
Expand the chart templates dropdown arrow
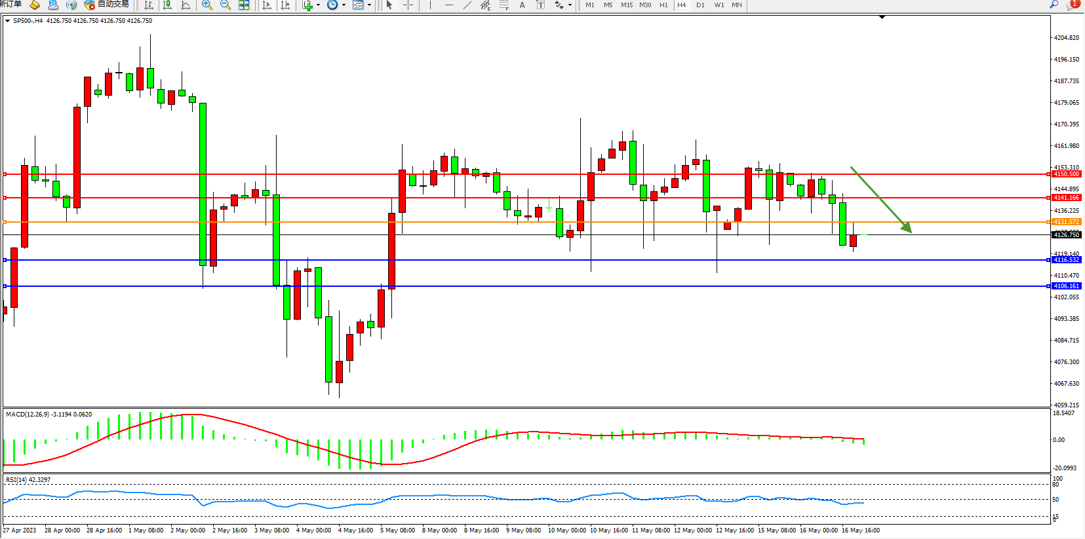point(369,5)
